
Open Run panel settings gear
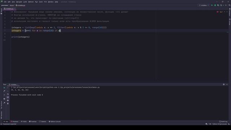click(224, 84)
